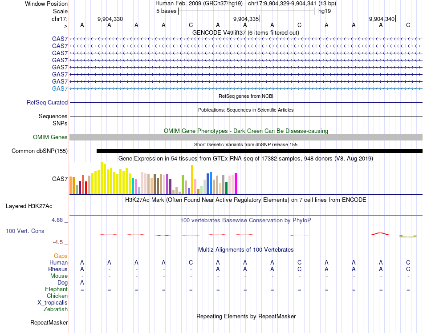Screen dimensions: 423x333
Task: Open the OMIM Gene Phenotypes track title
Action: coord(246,131)
